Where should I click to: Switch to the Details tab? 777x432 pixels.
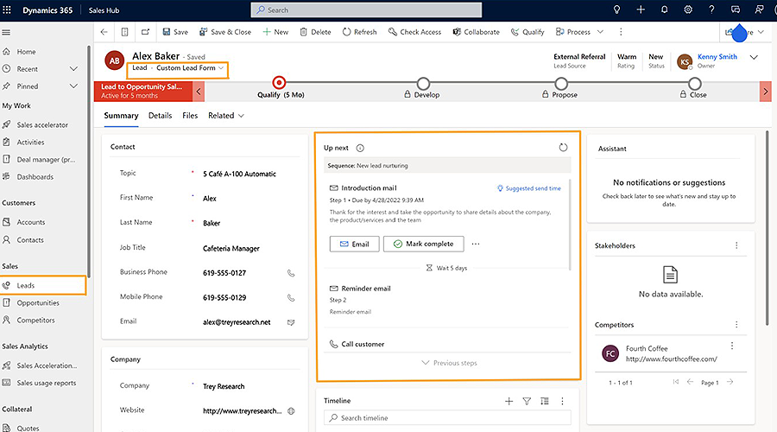point(160,116)
